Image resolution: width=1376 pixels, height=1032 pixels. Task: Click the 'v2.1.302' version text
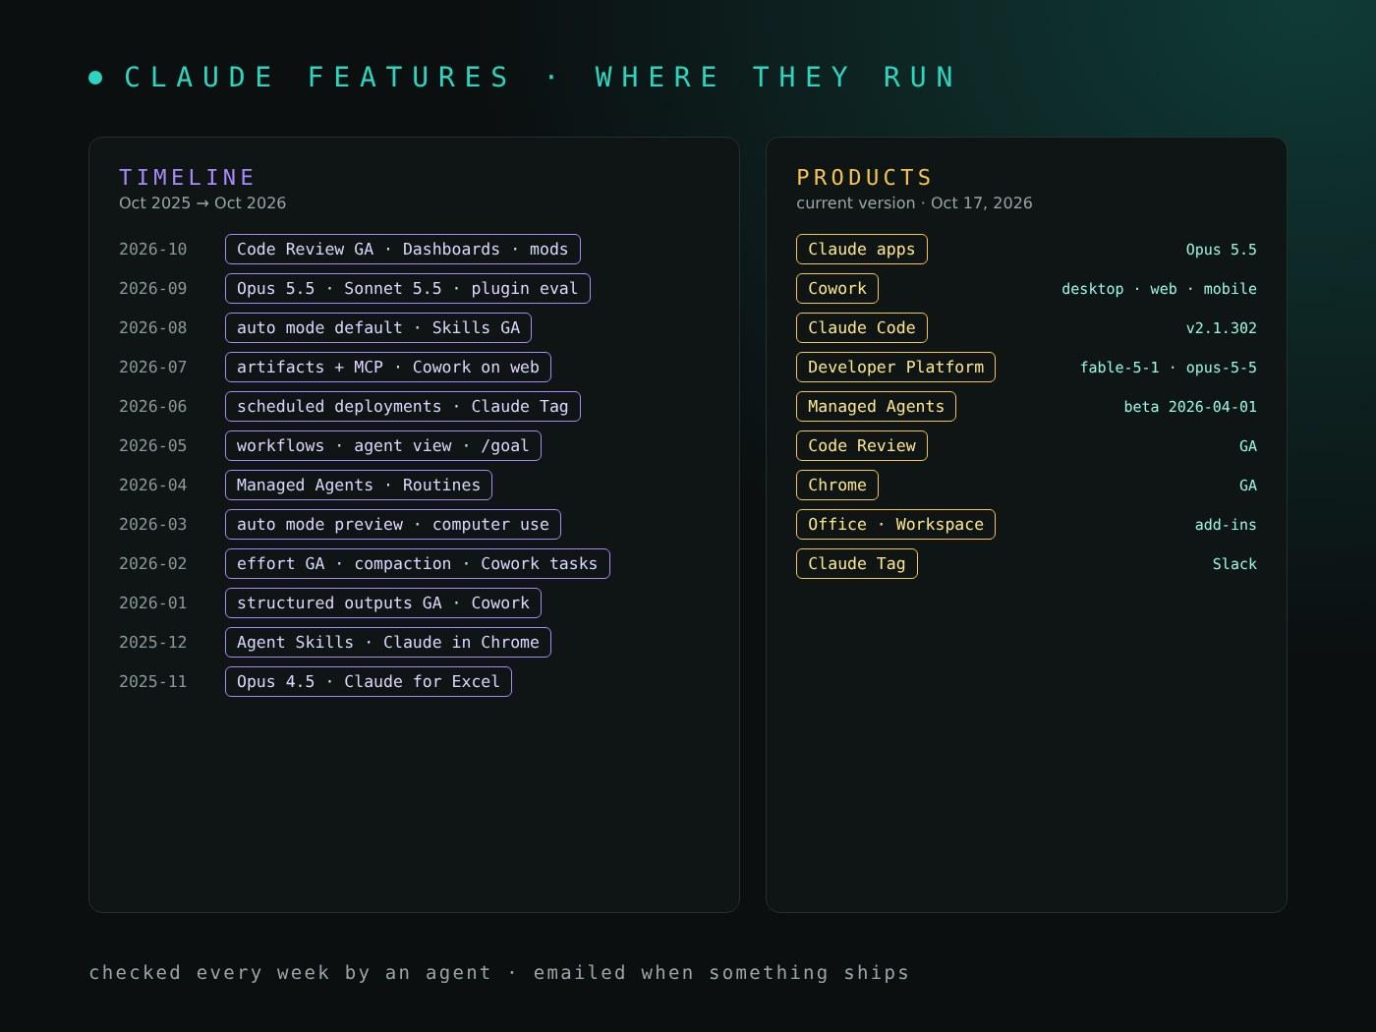tap(1222, 328)
